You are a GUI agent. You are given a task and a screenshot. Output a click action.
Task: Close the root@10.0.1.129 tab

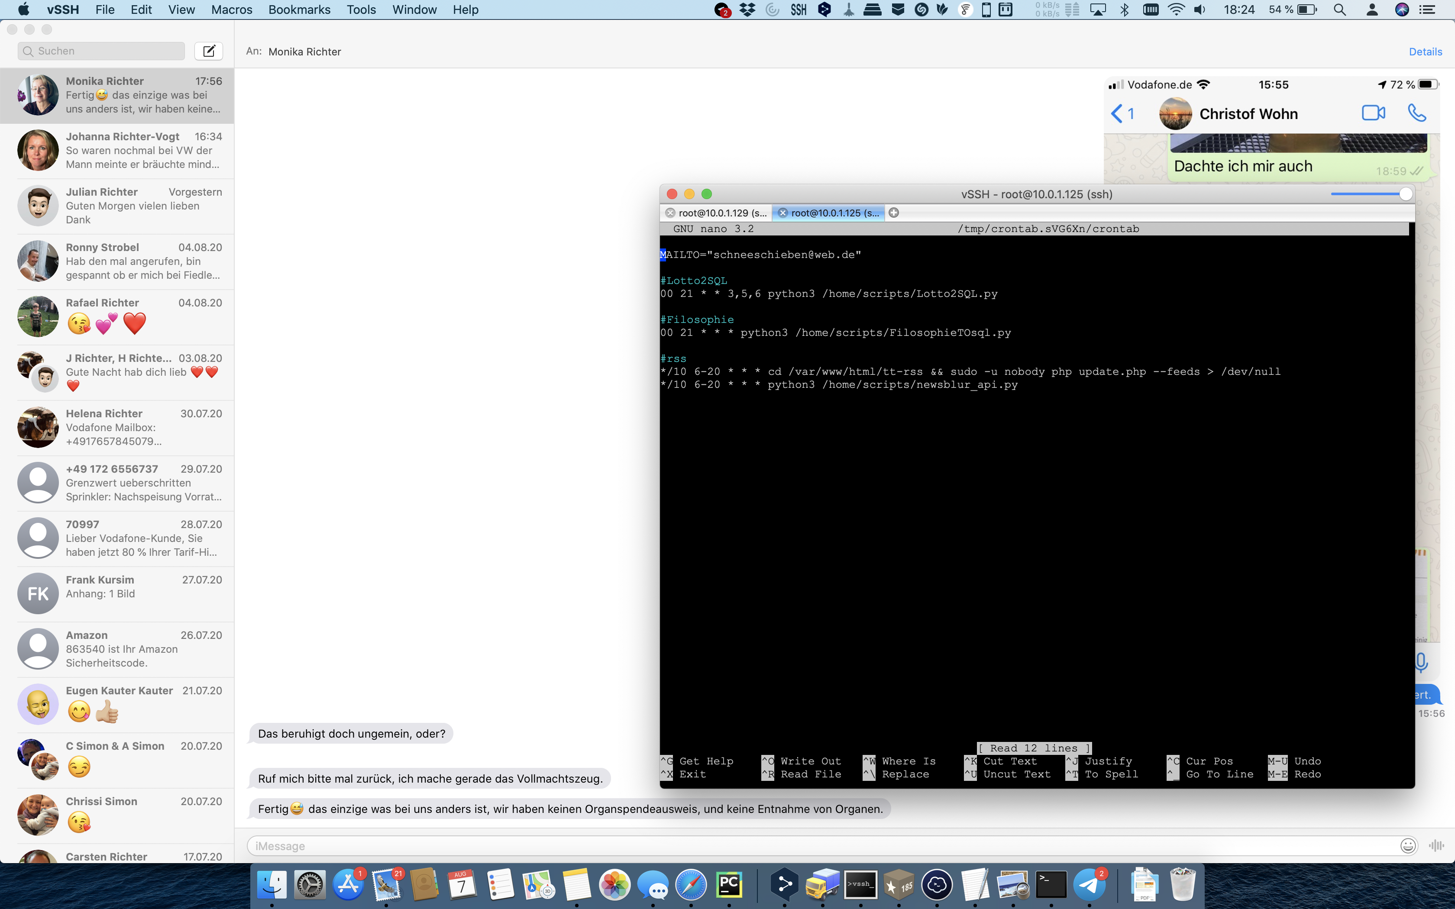pyautogui.click(x=670, y=213)
